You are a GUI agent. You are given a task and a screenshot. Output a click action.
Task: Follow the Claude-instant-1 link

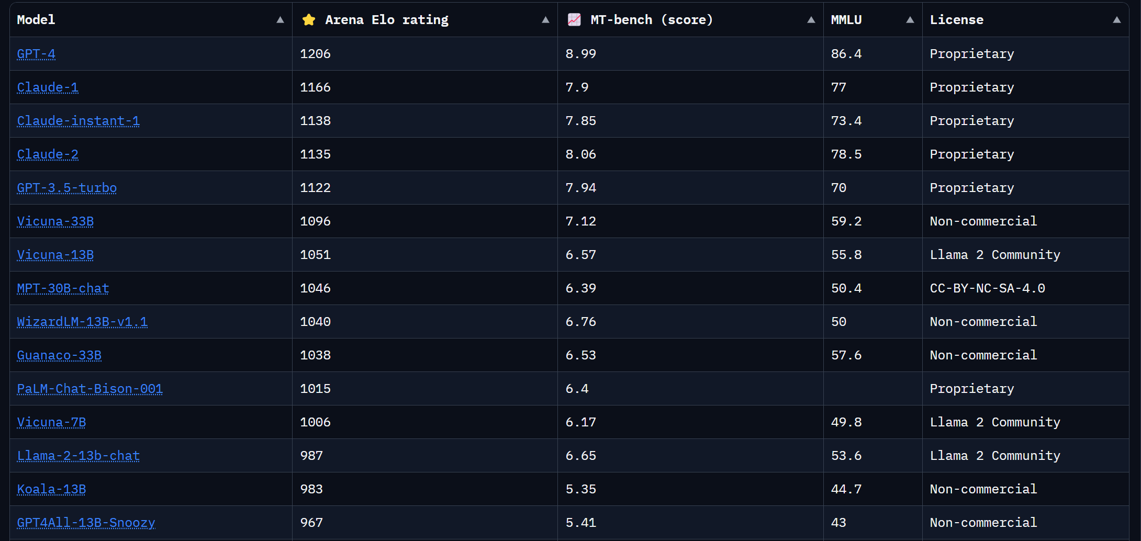pyautogui.click(x=79, y=121)
